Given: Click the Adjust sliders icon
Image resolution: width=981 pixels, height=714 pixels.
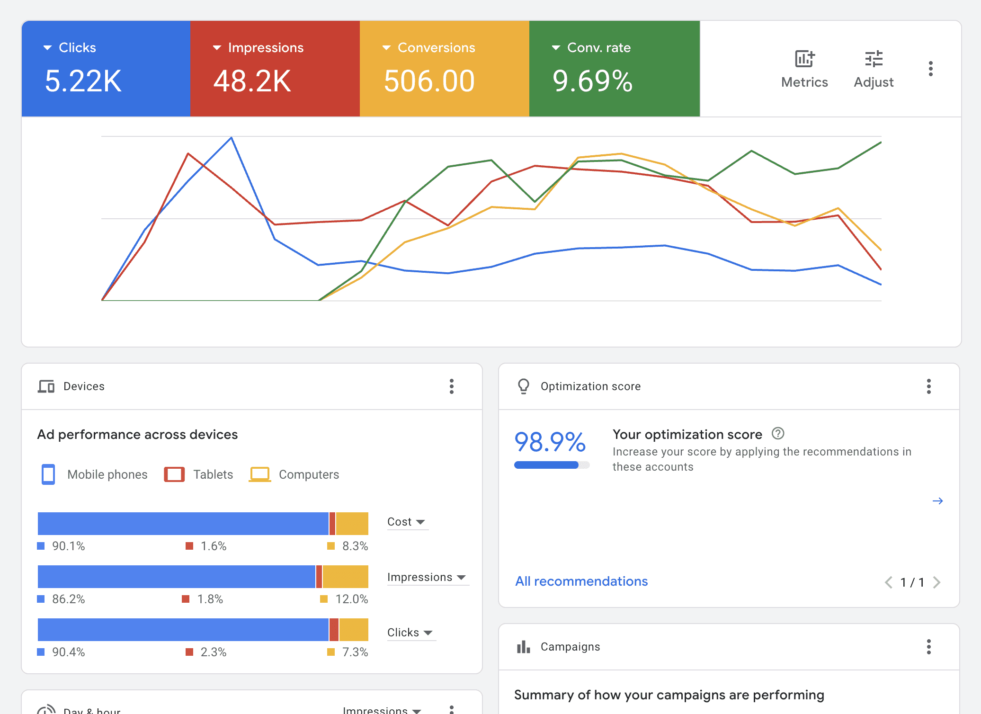Looking at the screenshot, I should pyautogui.click(x=874, y=59).
